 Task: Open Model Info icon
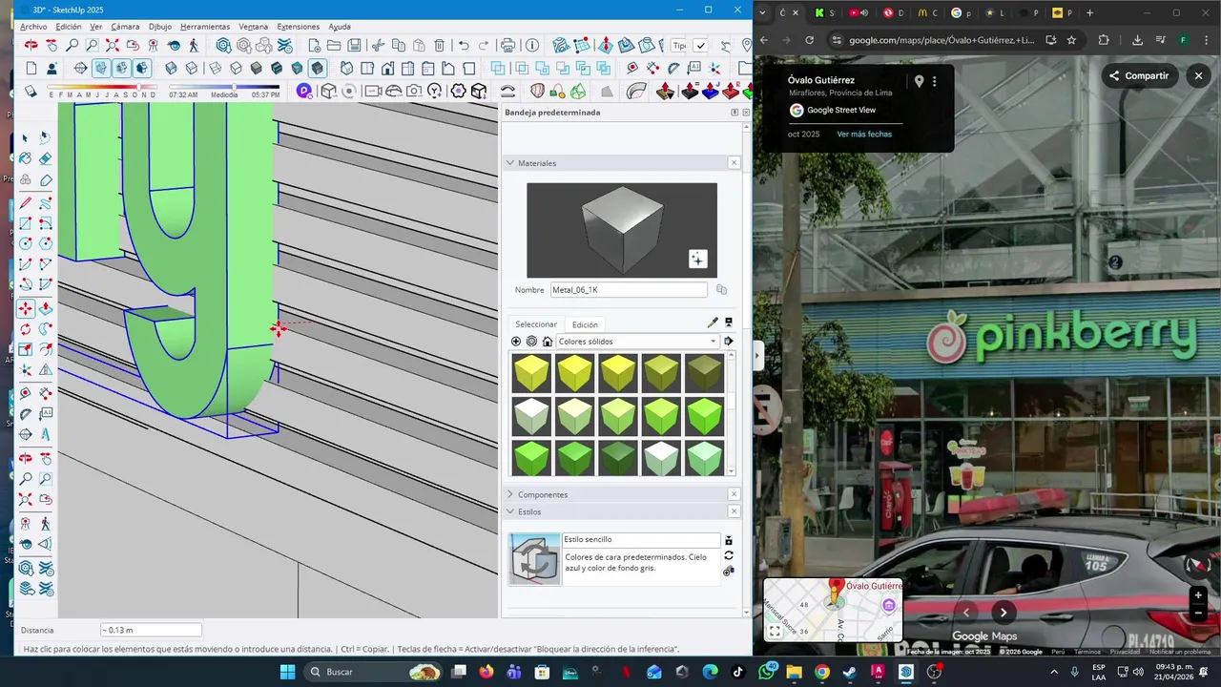(532, 45)
